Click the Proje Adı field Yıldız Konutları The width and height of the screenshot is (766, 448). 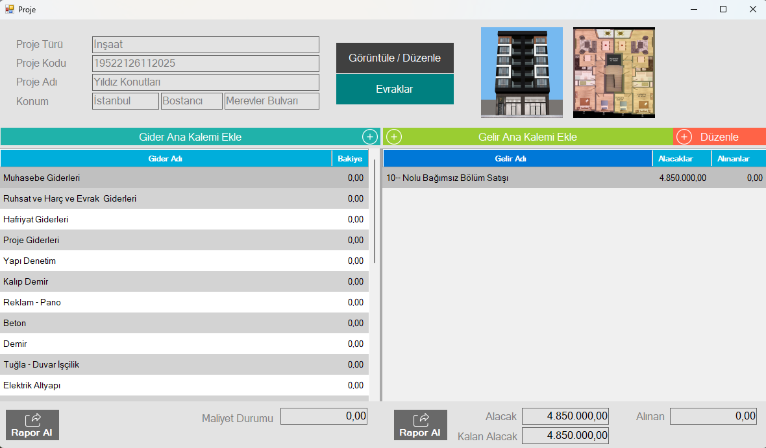(x=205, y=82)
